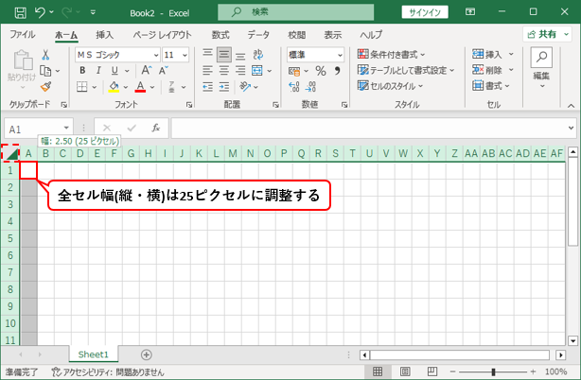The image size is (581, 380).
Task: Click the 共有 share button
Action: coord(547,34)
